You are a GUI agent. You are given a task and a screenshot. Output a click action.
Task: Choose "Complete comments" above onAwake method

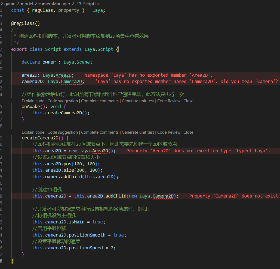coord(100,101)
